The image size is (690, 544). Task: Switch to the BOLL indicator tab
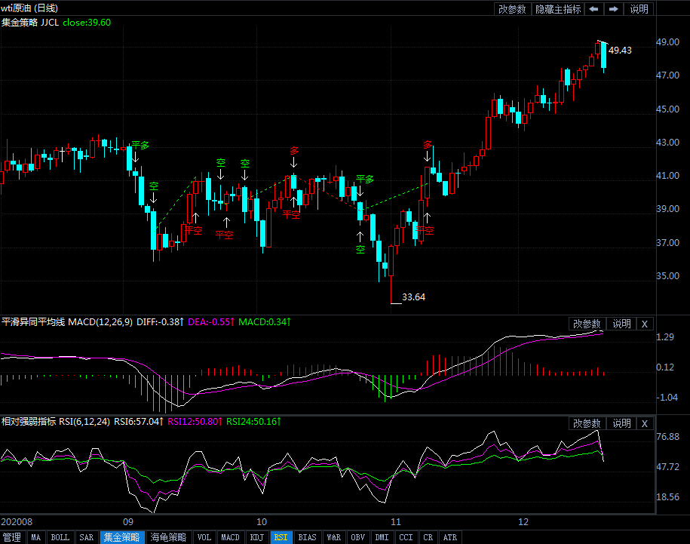click(x=60, y=537)
